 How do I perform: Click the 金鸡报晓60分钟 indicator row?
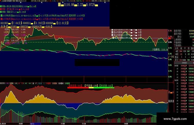click(x=126, y=30)
